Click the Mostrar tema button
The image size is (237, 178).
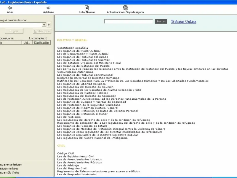pos(42,31)
